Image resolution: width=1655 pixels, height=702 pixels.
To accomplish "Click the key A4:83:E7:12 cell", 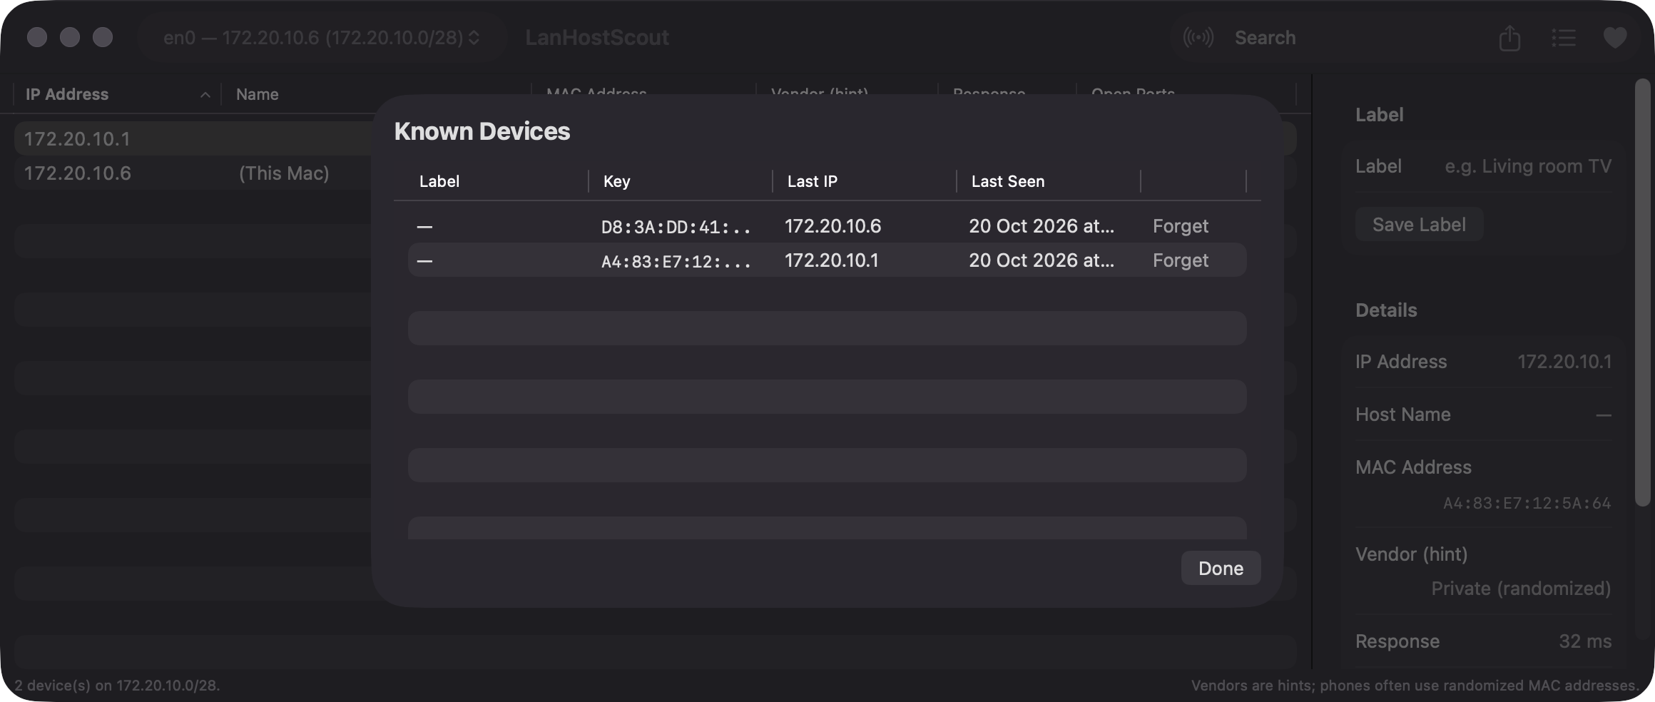I will (676, 261).
